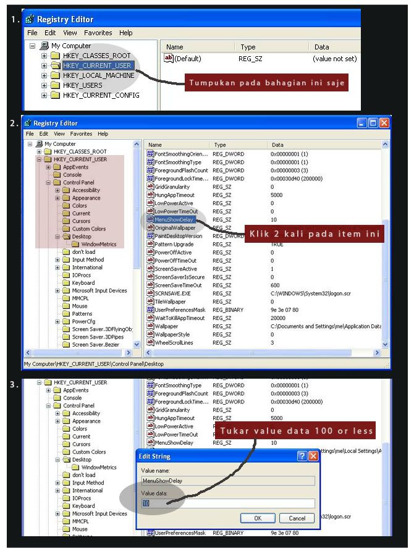This screenshot has width=414, height=556.
Task: Open Help menu in the step 2 Registry Editor
Action: click(x=103, y=133)
